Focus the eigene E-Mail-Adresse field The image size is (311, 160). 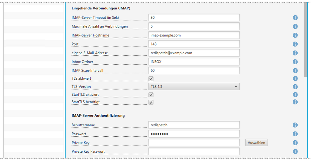(194, 53)
